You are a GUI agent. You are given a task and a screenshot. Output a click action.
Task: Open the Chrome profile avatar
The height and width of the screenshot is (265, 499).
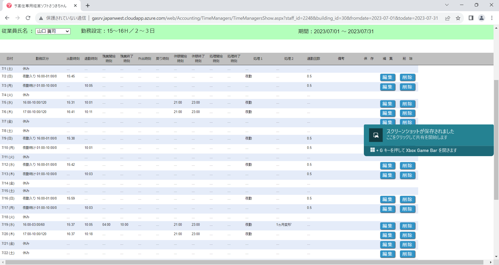pyautogui.click(x=481, y=18)
